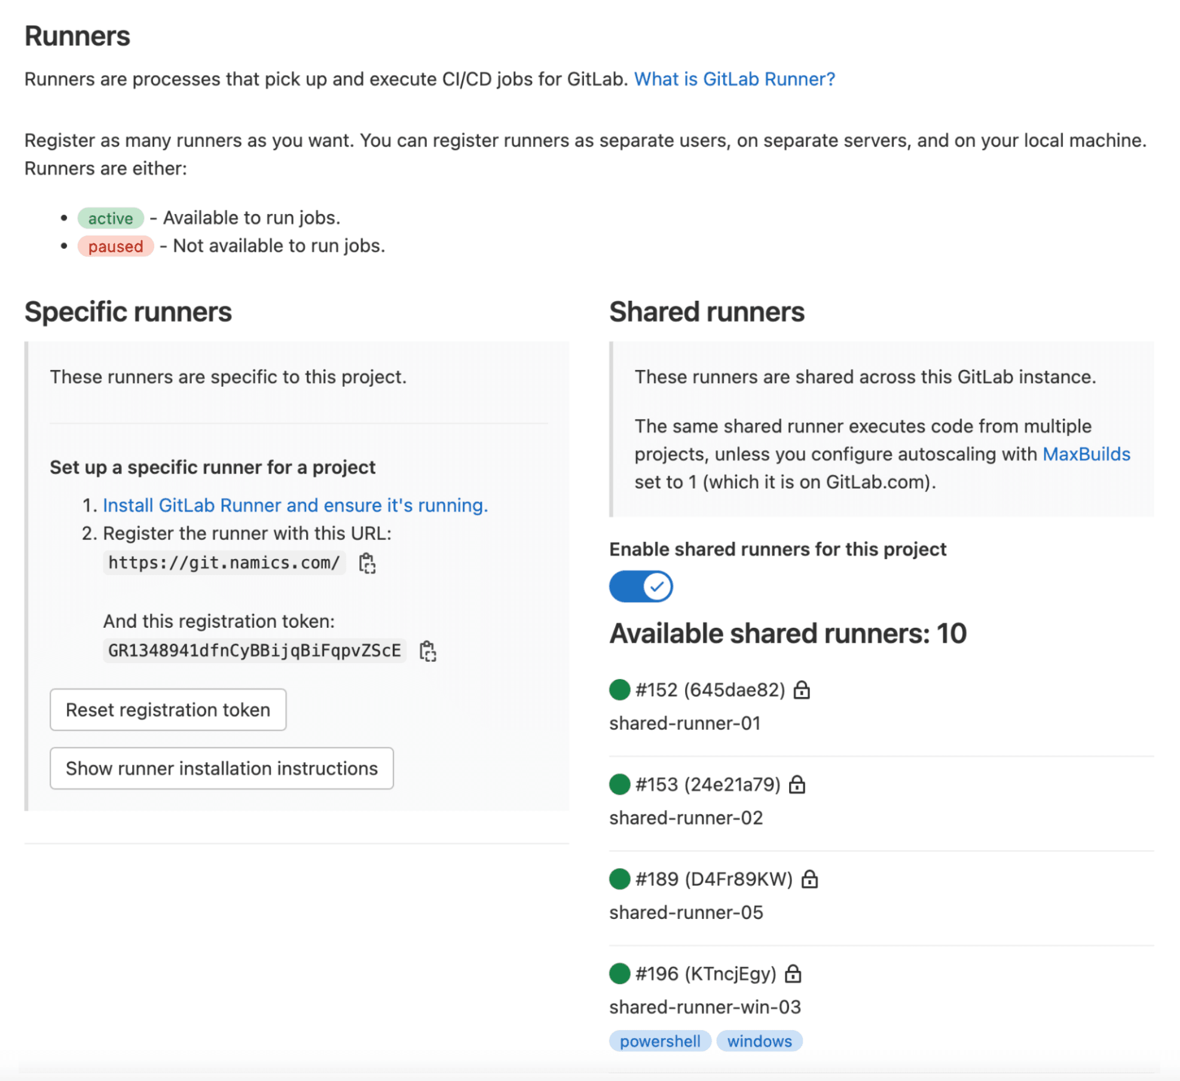Click lock icon next to runner #196
The image size is (1180, 1081).
793,973
